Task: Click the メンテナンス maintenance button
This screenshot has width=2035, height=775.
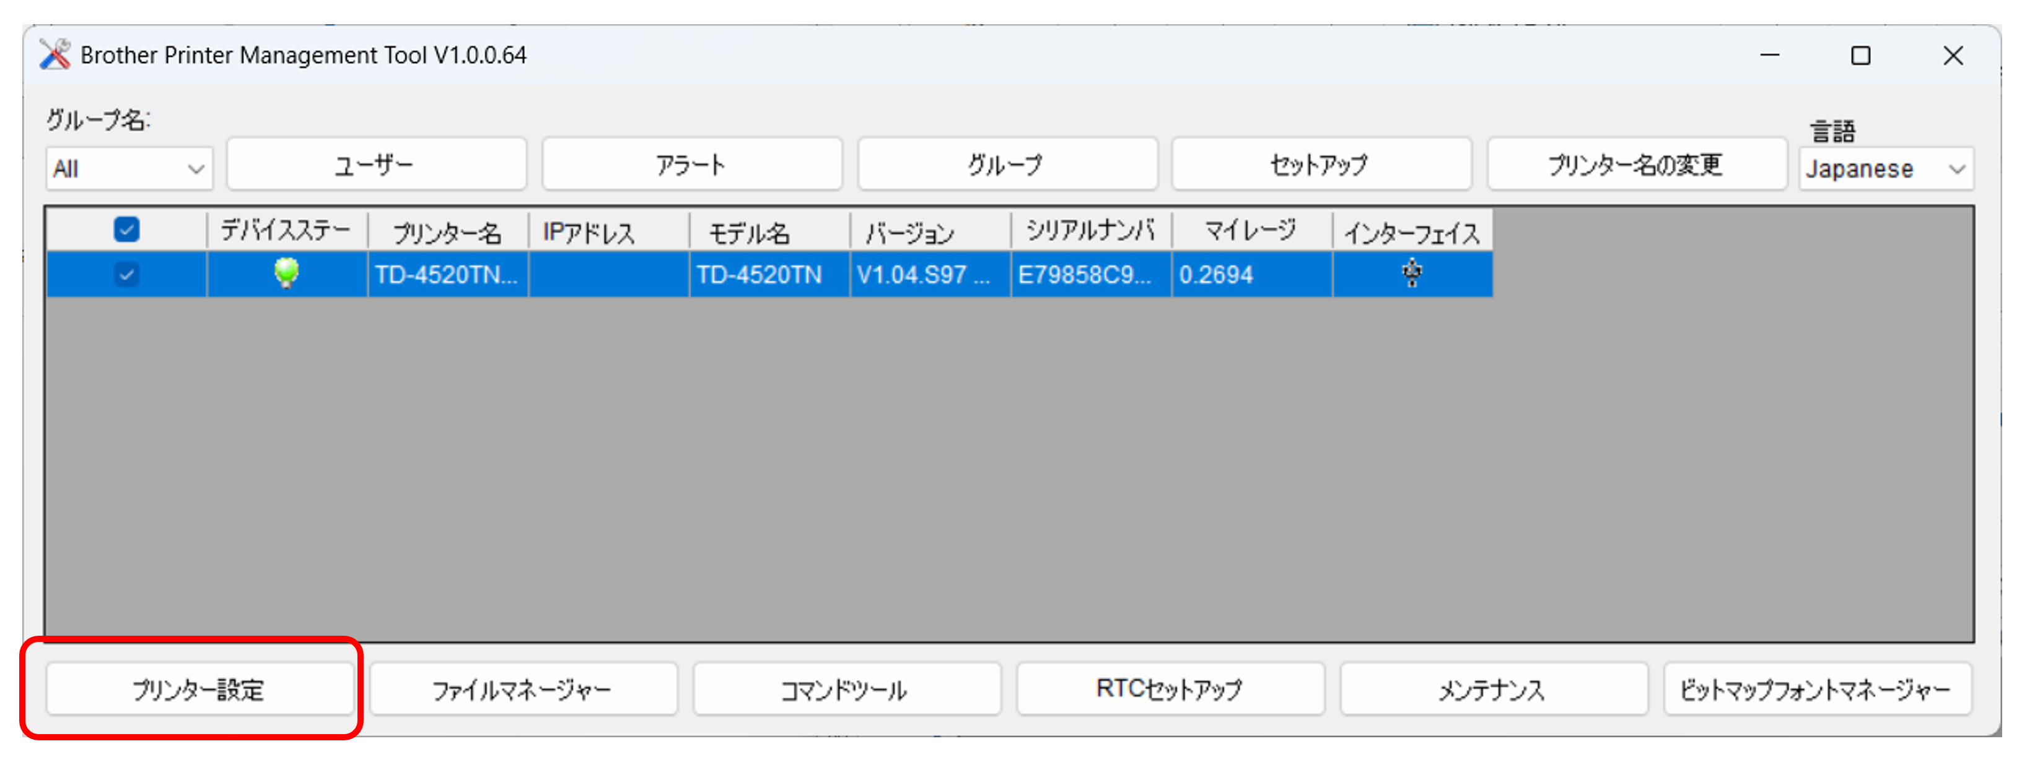Action: click(x=1493, y=689)
